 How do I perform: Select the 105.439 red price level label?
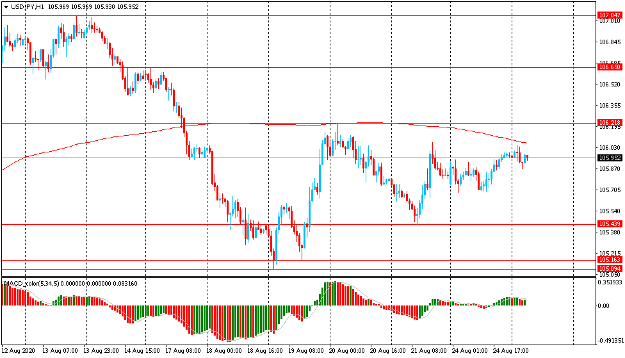click(610, 224)
